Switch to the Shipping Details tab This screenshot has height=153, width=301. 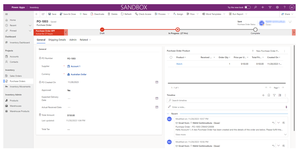(x=57, y=40)
